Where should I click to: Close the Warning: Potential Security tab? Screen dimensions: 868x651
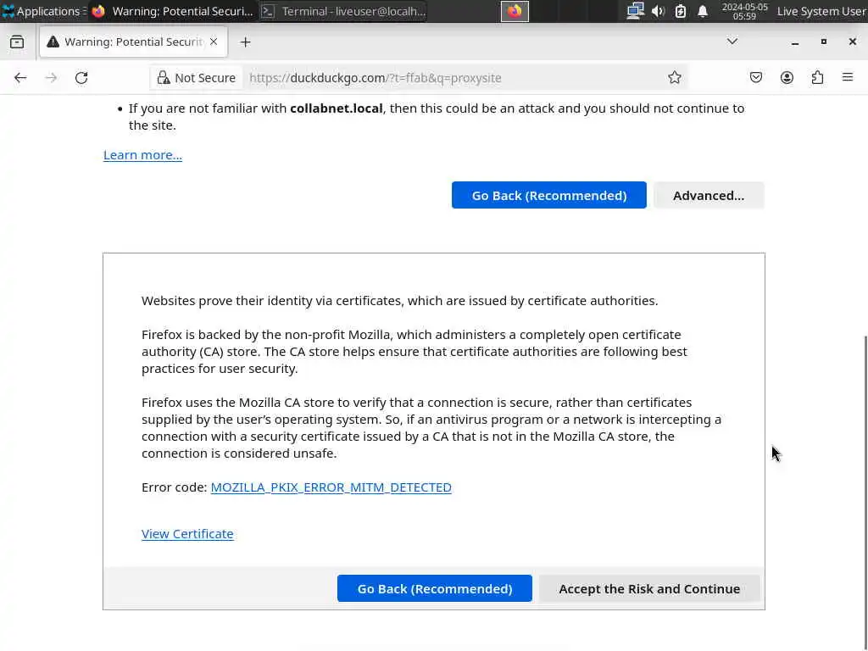coord(214,42)
